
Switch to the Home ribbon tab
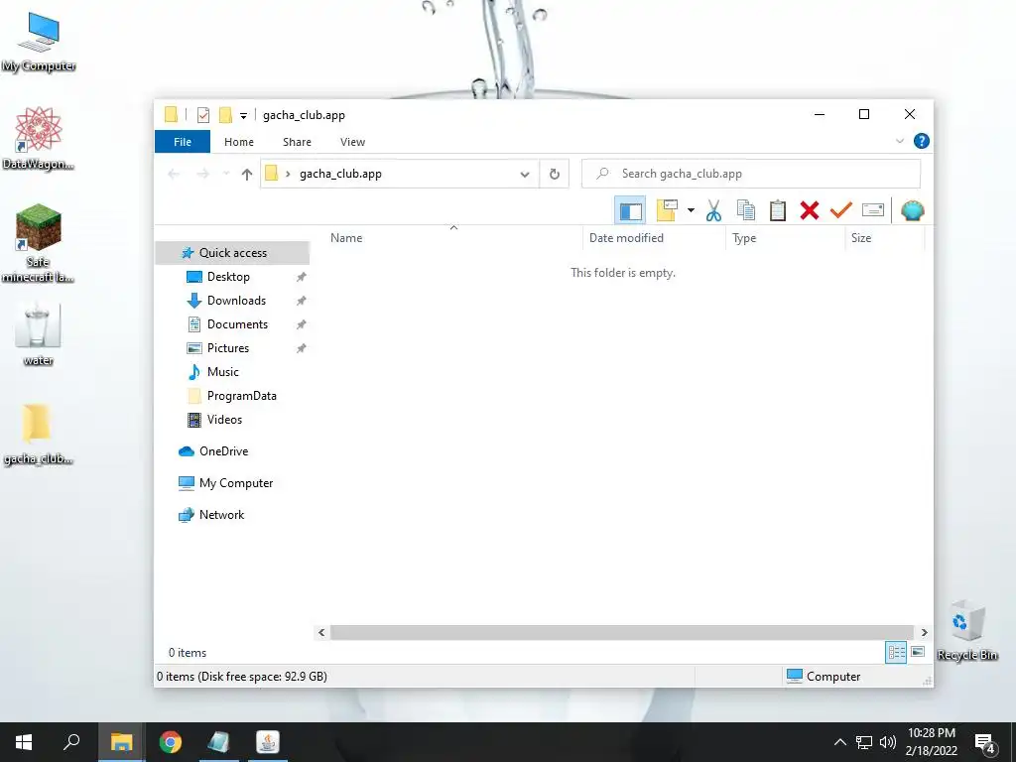pyautogui.click(x=239, y=142)
